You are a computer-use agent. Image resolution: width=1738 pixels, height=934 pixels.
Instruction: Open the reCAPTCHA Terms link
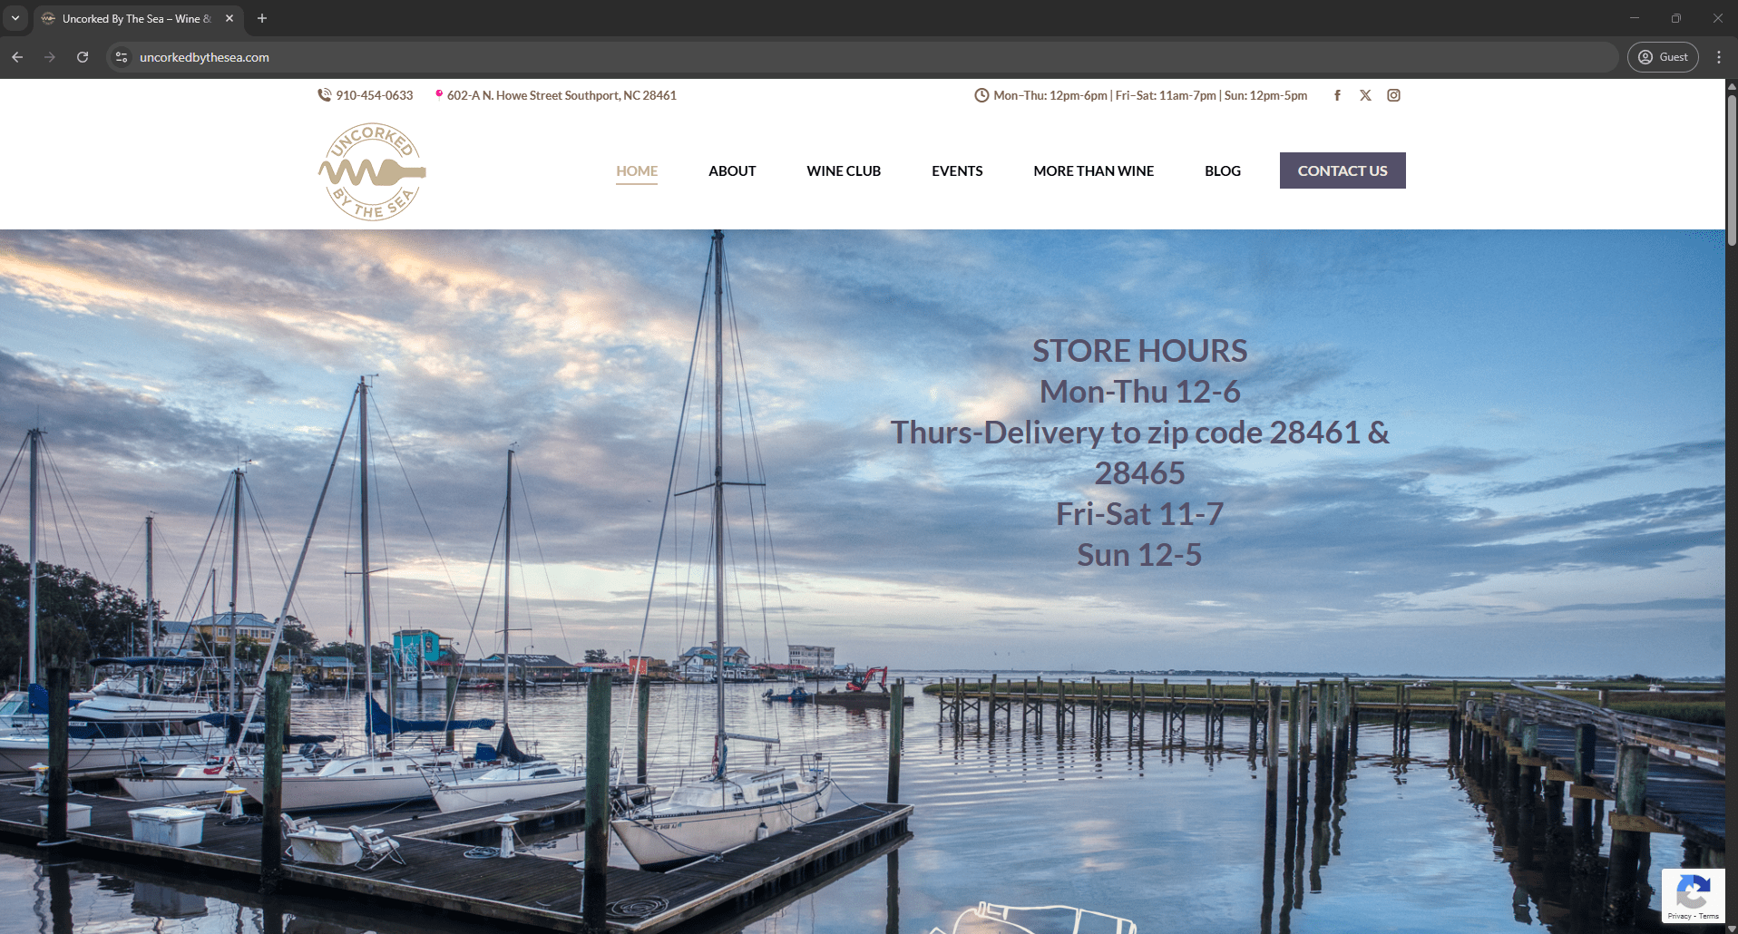[1709, 917]
